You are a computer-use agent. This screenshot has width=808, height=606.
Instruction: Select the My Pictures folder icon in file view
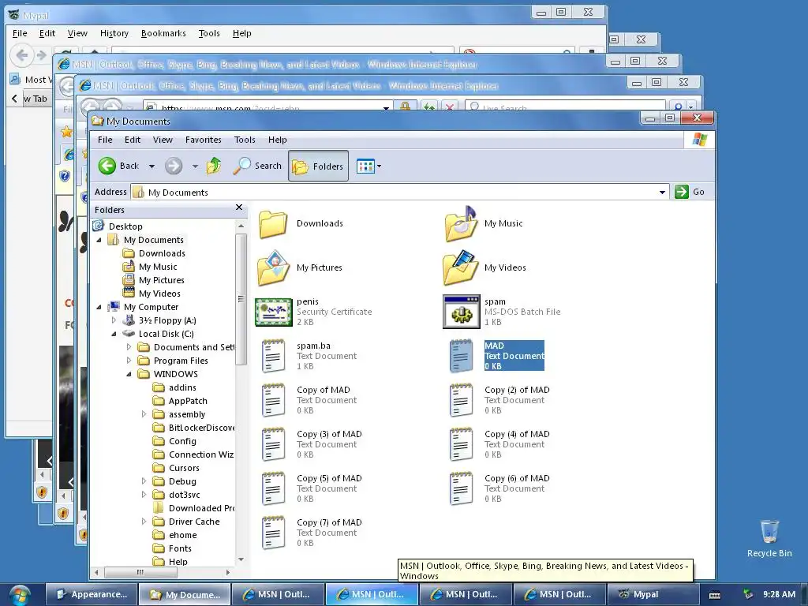274,268
